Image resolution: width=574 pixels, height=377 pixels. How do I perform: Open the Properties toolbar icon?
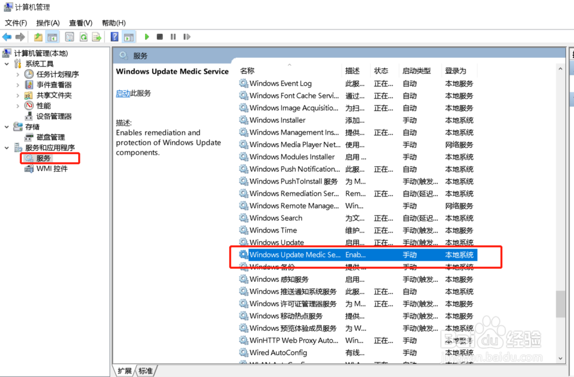coord(69,37)
